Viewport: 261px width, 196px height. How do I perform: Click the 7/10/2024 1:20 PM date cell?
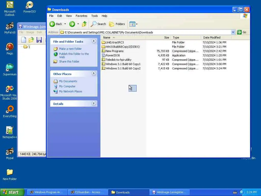click(214, 55)
